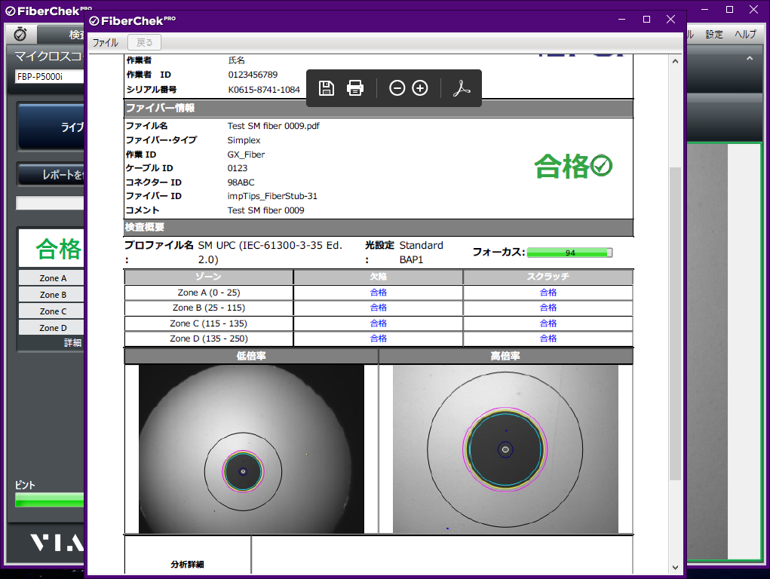Click the 'Zone B (25 - 115)' row label

209,308
